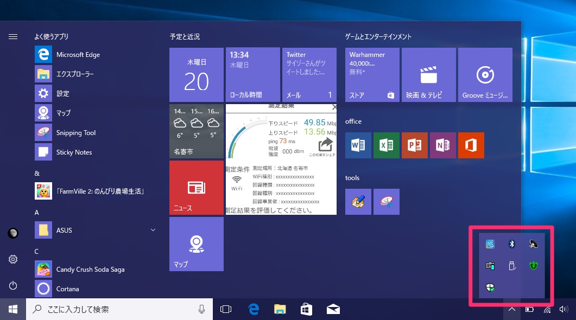Screen dimensions: 576x320
Task: Jump to app list letter A
Action: (37, 213)
